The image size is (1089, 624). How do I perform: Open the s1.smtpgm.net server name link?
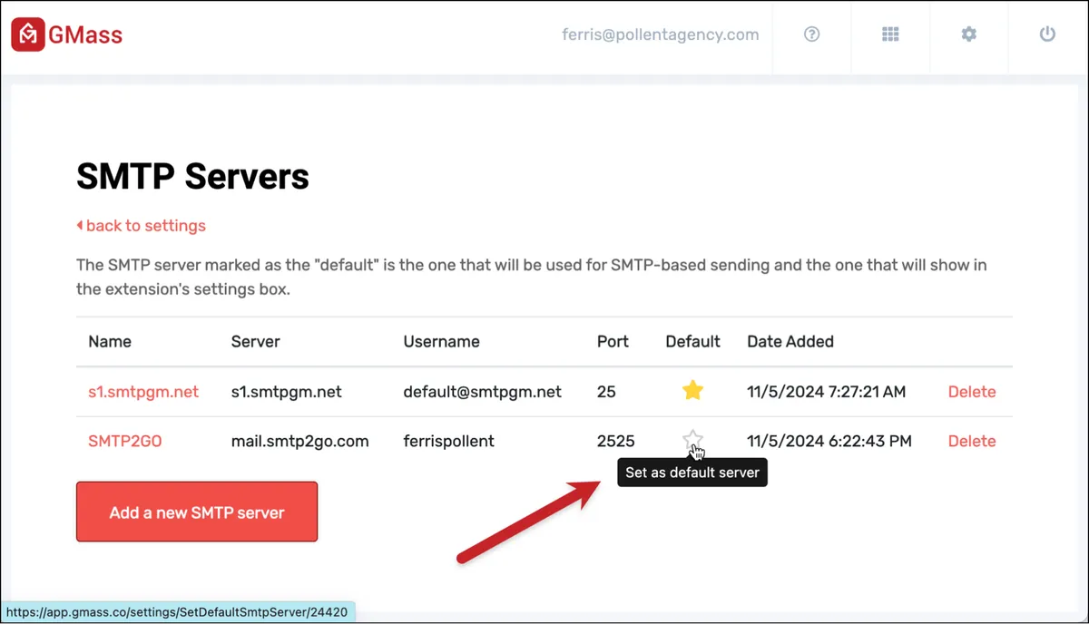click(x=143, y=392)
